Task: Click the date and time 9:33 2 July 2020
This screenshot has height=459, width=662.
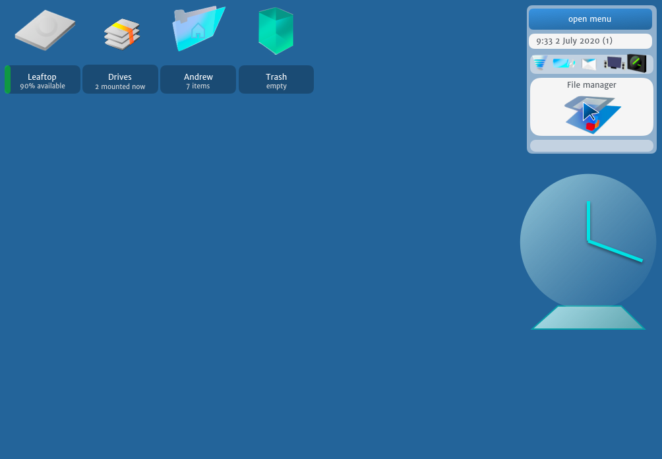Action: coord(590,41)
